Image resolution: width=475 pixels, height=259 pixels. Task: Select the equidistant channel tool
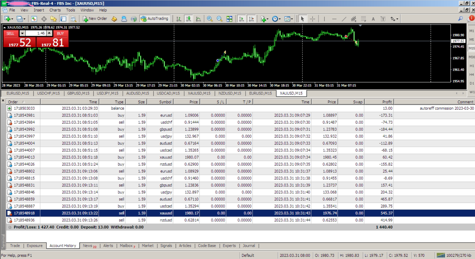point(354,19)
